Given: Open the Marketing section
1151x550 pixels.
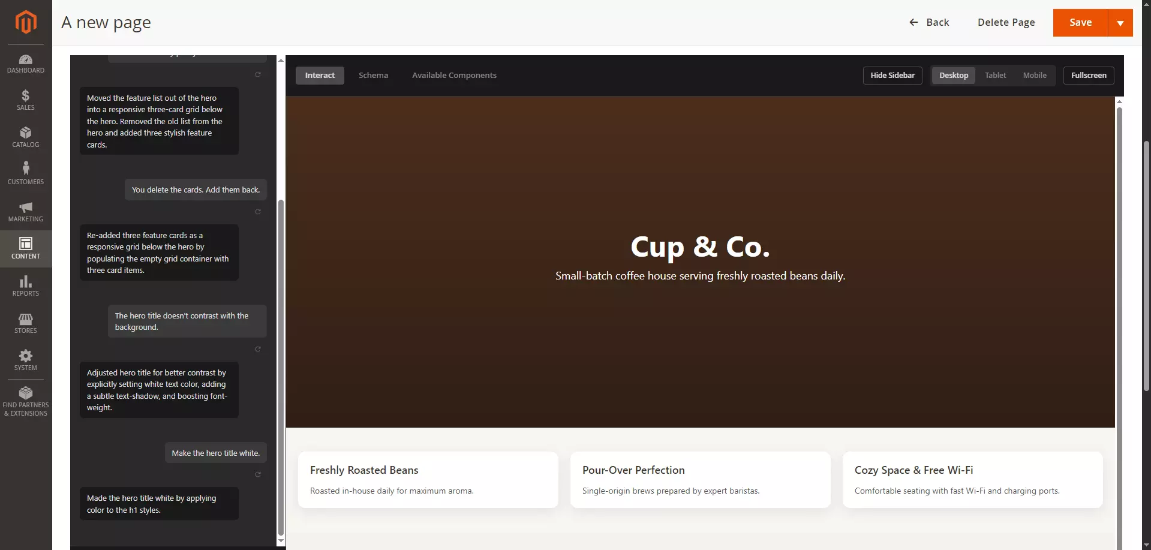Looking at the screenshot, I should (x=26, y=211).
